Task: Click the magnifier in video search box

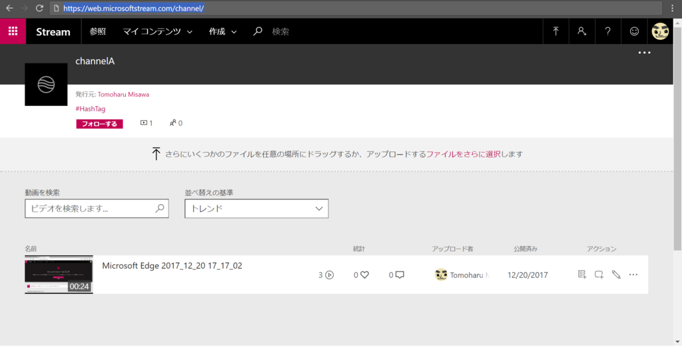Action: (x=160, y=209)
